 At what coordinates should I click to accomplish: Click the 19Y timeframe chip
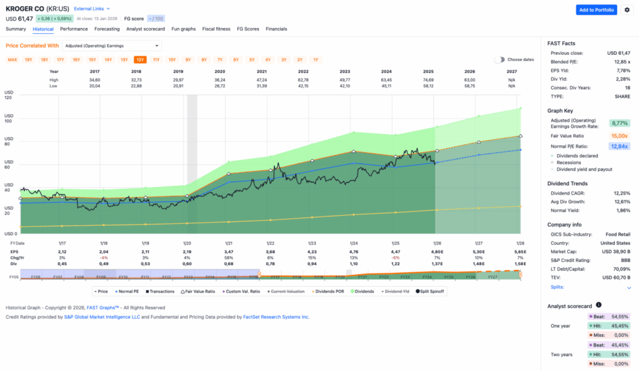point(27,59)
